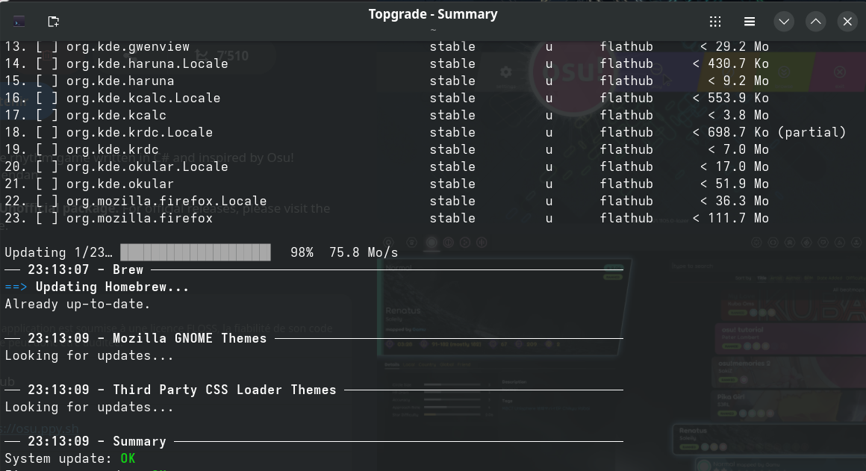Click the '17.0 Mo' size value

click(x=742, y=166)
